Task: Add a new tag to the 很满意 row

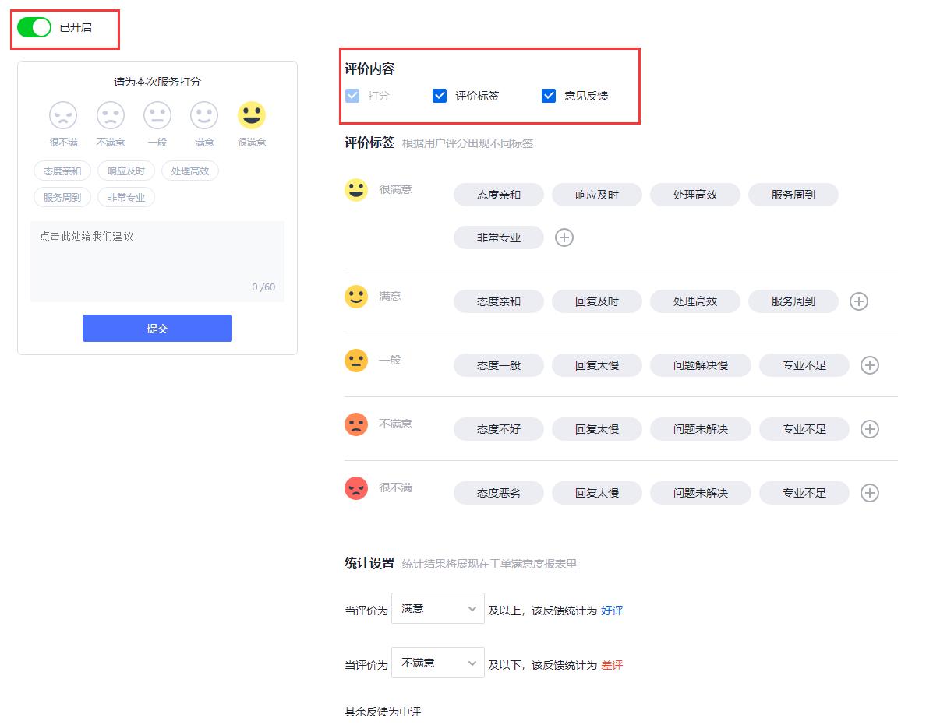Action: coord(564,237)
